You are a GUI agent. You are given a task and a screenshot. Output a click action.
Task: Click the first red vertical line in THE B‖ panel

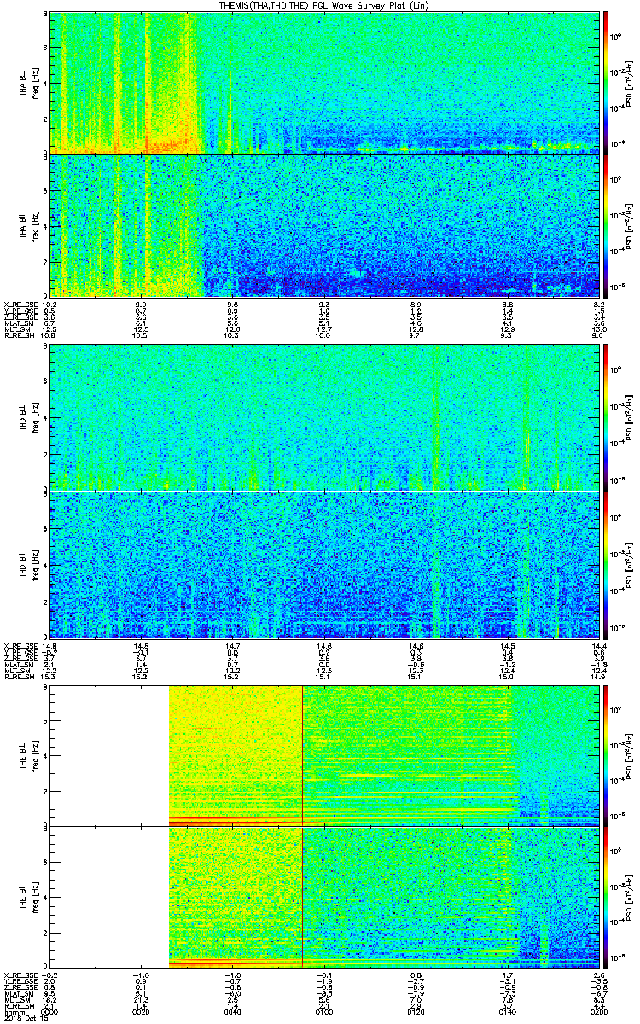point(303,896)
